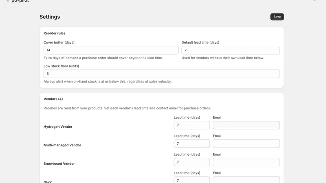The height and width of the screenshot is (183, 326).
Task: Edit the Low stock floor (units) field
Action: pyautogui.click(x=161, y=74)
